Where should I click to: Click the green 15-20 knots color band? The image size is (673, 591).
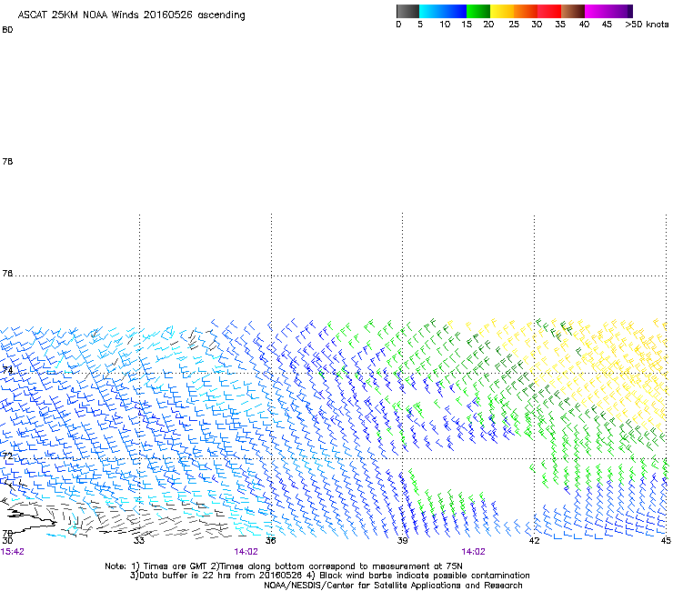(x=478, y=11)
